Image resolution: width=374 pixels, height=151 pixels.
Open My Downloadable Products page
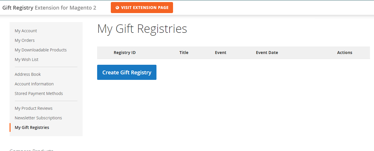pyautogui.click(x=41, y=50)
